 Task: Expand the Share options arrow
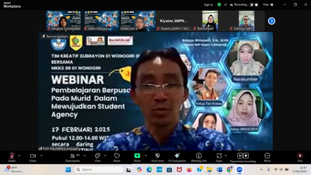[x=145, y=156]
